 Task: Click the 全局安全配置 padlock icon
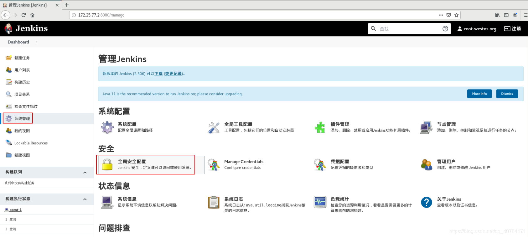click(x=107, y=164)
